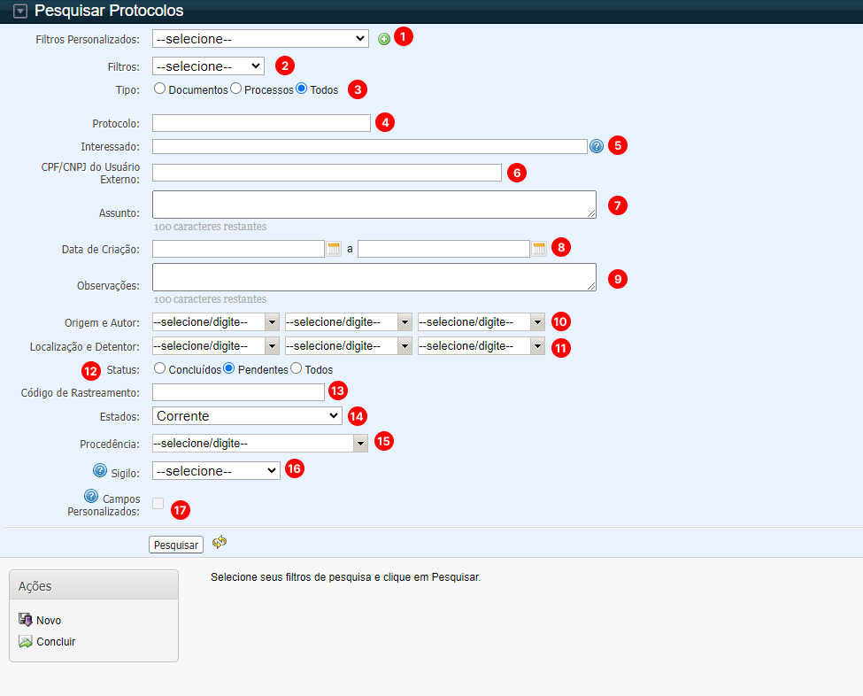Click help icon beside Campos Personalizados label

(x=91, y=496)
